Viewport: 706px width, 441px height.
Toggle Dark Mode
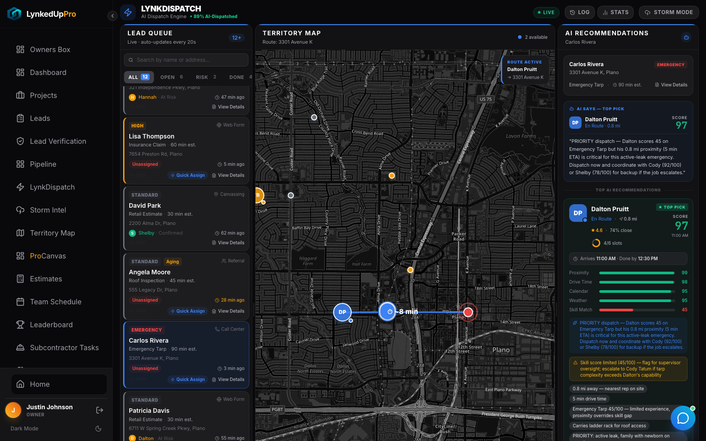click(x=98, y=429)
